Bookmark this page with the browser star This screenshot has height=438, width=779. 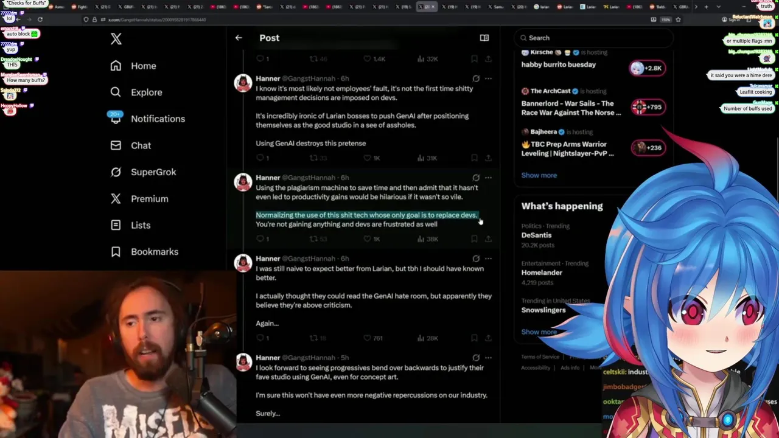678,19
